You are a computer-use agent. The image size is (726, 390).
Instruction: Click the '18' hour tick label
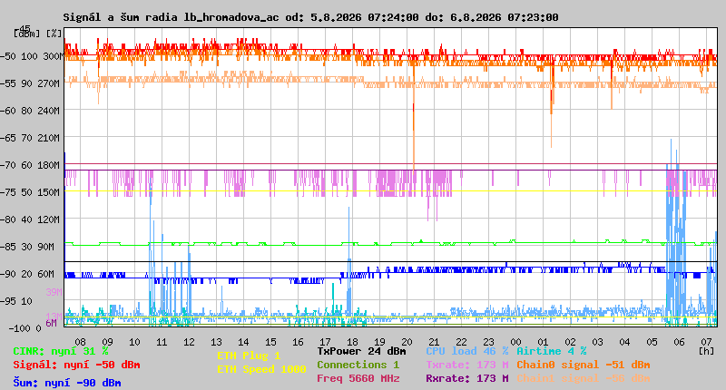[x=352, y=342]
